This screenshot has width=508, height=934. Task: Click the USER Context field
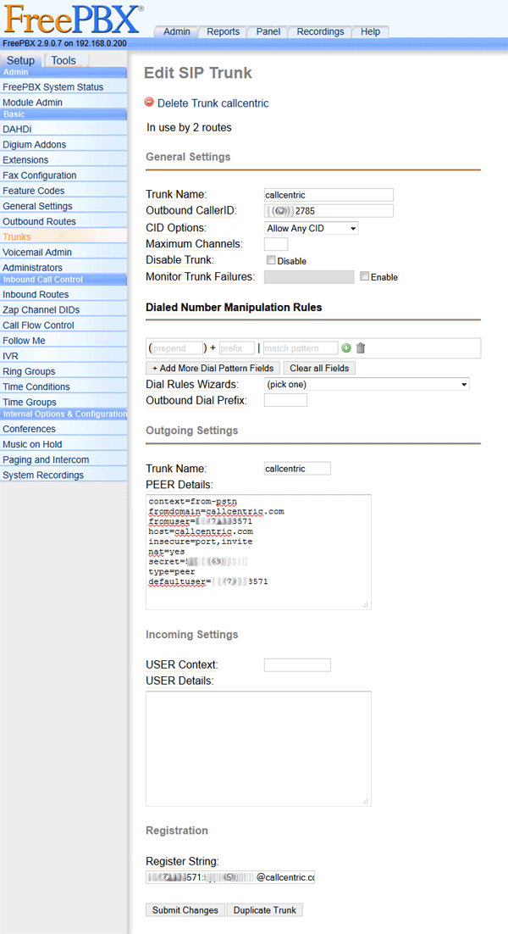click(297, 664)
